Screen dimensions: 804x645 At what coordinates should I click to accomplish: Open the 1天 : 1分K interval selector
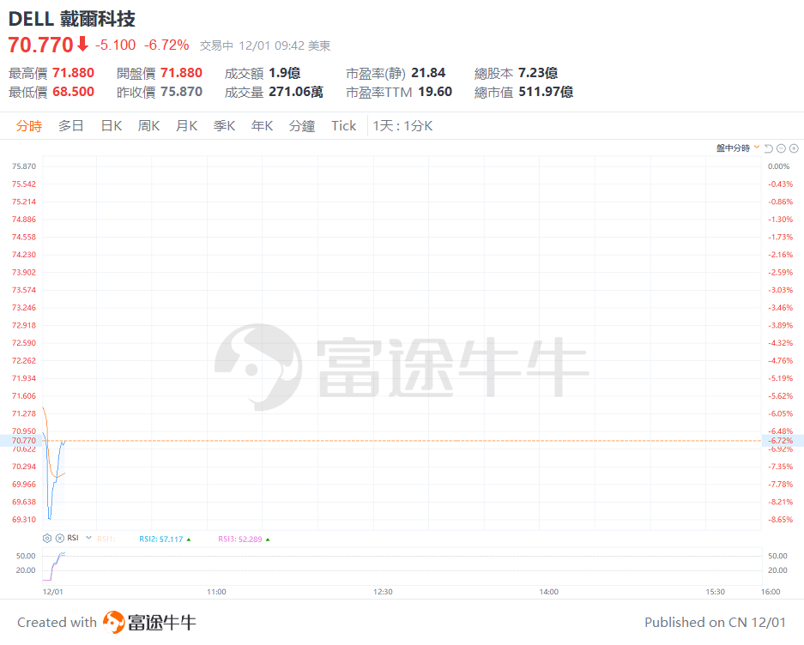click(x=402, y=126)
